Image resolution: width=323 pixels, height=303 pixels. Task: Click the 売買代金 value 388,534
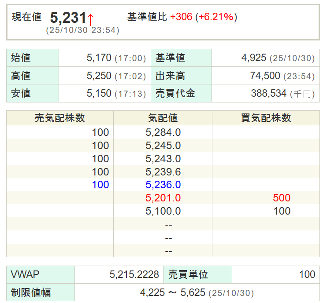pos(269,93)
